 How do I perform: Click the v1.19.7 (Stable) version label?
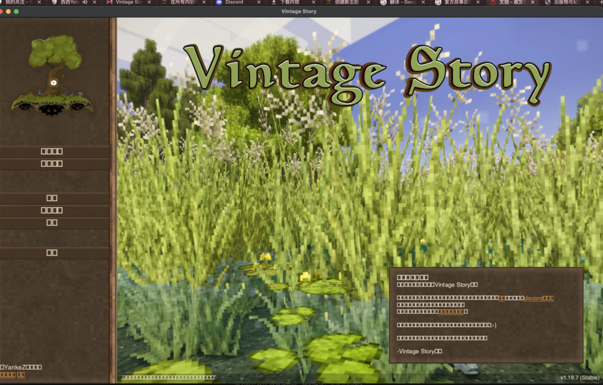(x=579, y=377)
